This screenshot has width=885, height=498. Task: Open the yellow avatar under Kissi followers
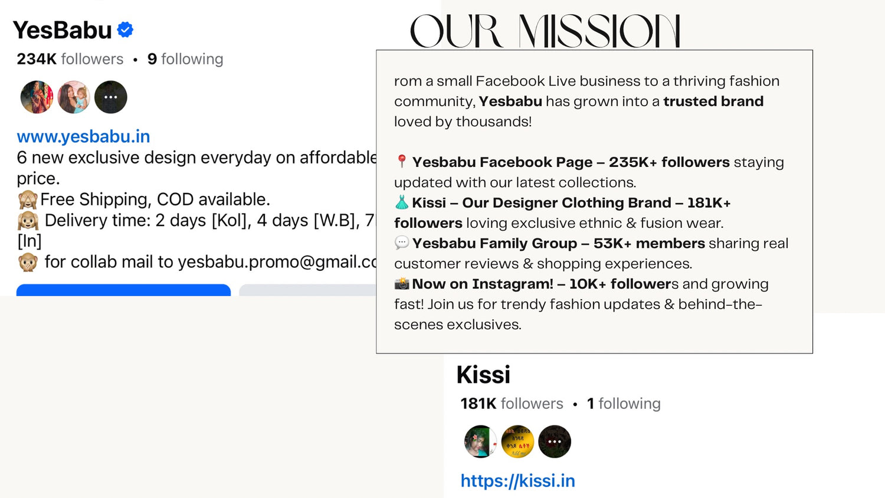click(517, 441)
